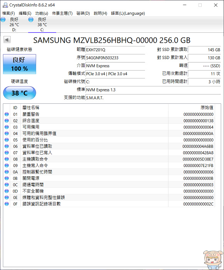Select the C: drive status orb

click(x=31, y=20)
